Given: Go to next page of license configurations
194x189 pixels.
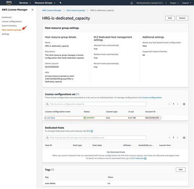Looking at the screenshot, I should [x=178, y=104].
